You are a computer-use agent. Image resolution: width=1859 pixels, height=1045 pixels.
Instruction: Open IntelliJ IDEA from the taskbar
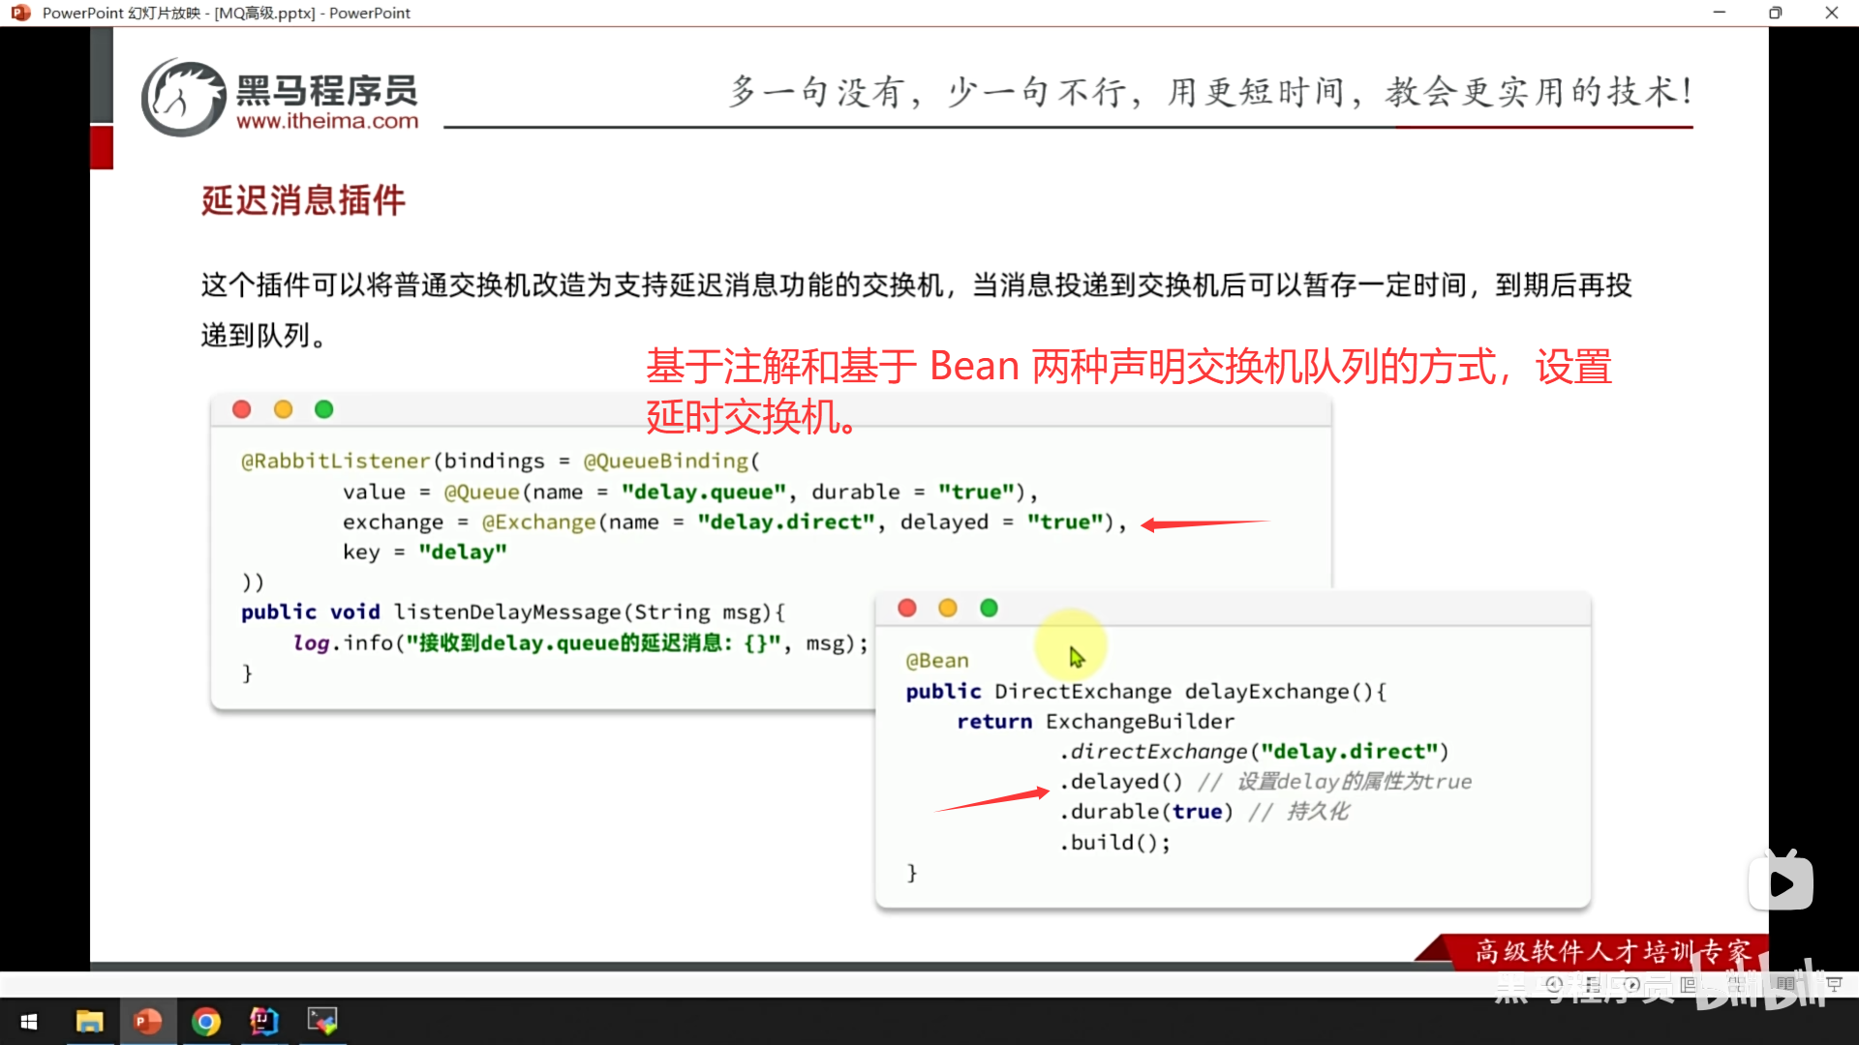[263, 1022]
